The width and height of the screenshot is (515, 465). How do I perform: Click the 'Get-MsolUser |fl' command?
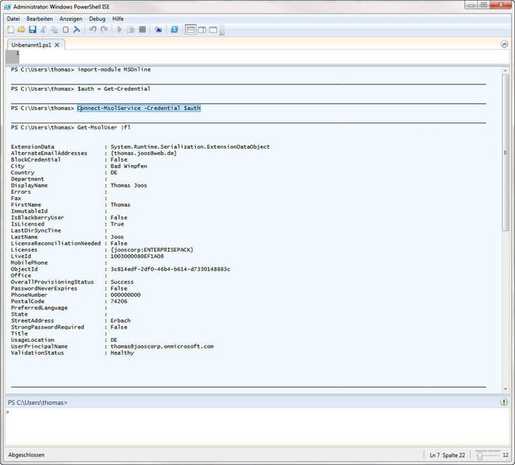point(104,128)
